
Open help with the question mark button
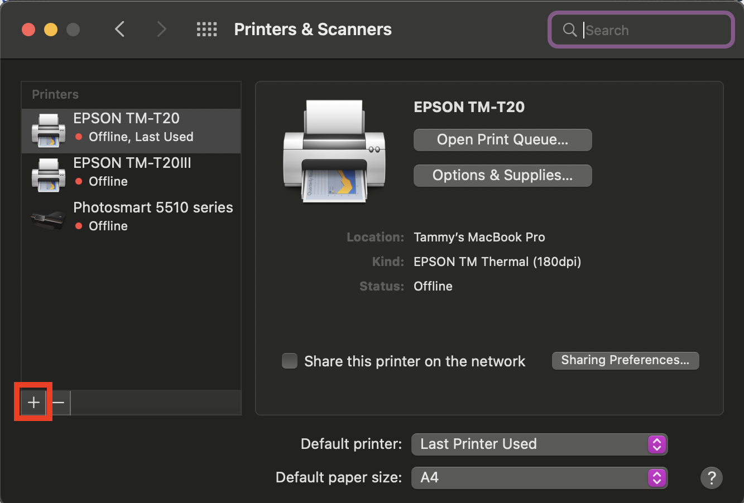(x=712, y=478)
